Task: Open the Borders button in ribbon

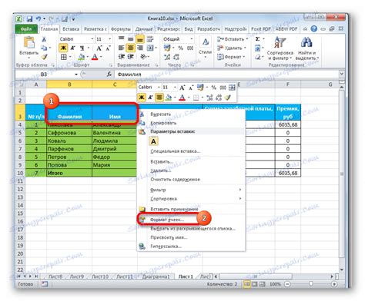Action: pos(63,57)
